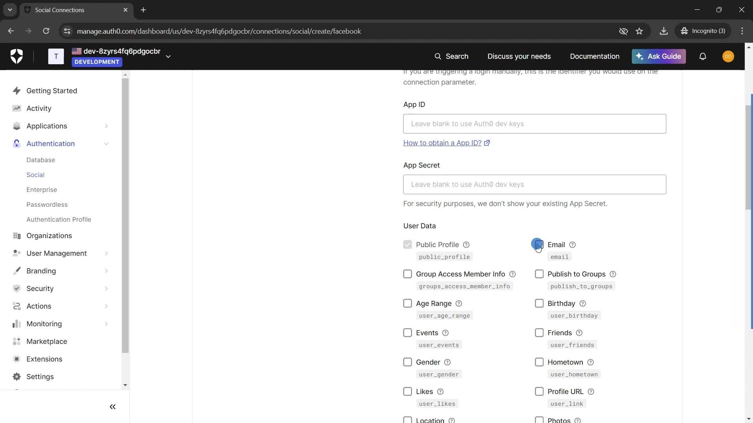The width and height of the screenshot is (753, 423).
Task: Click the Extensions icon in sidebar
Action: coord(16,359)
